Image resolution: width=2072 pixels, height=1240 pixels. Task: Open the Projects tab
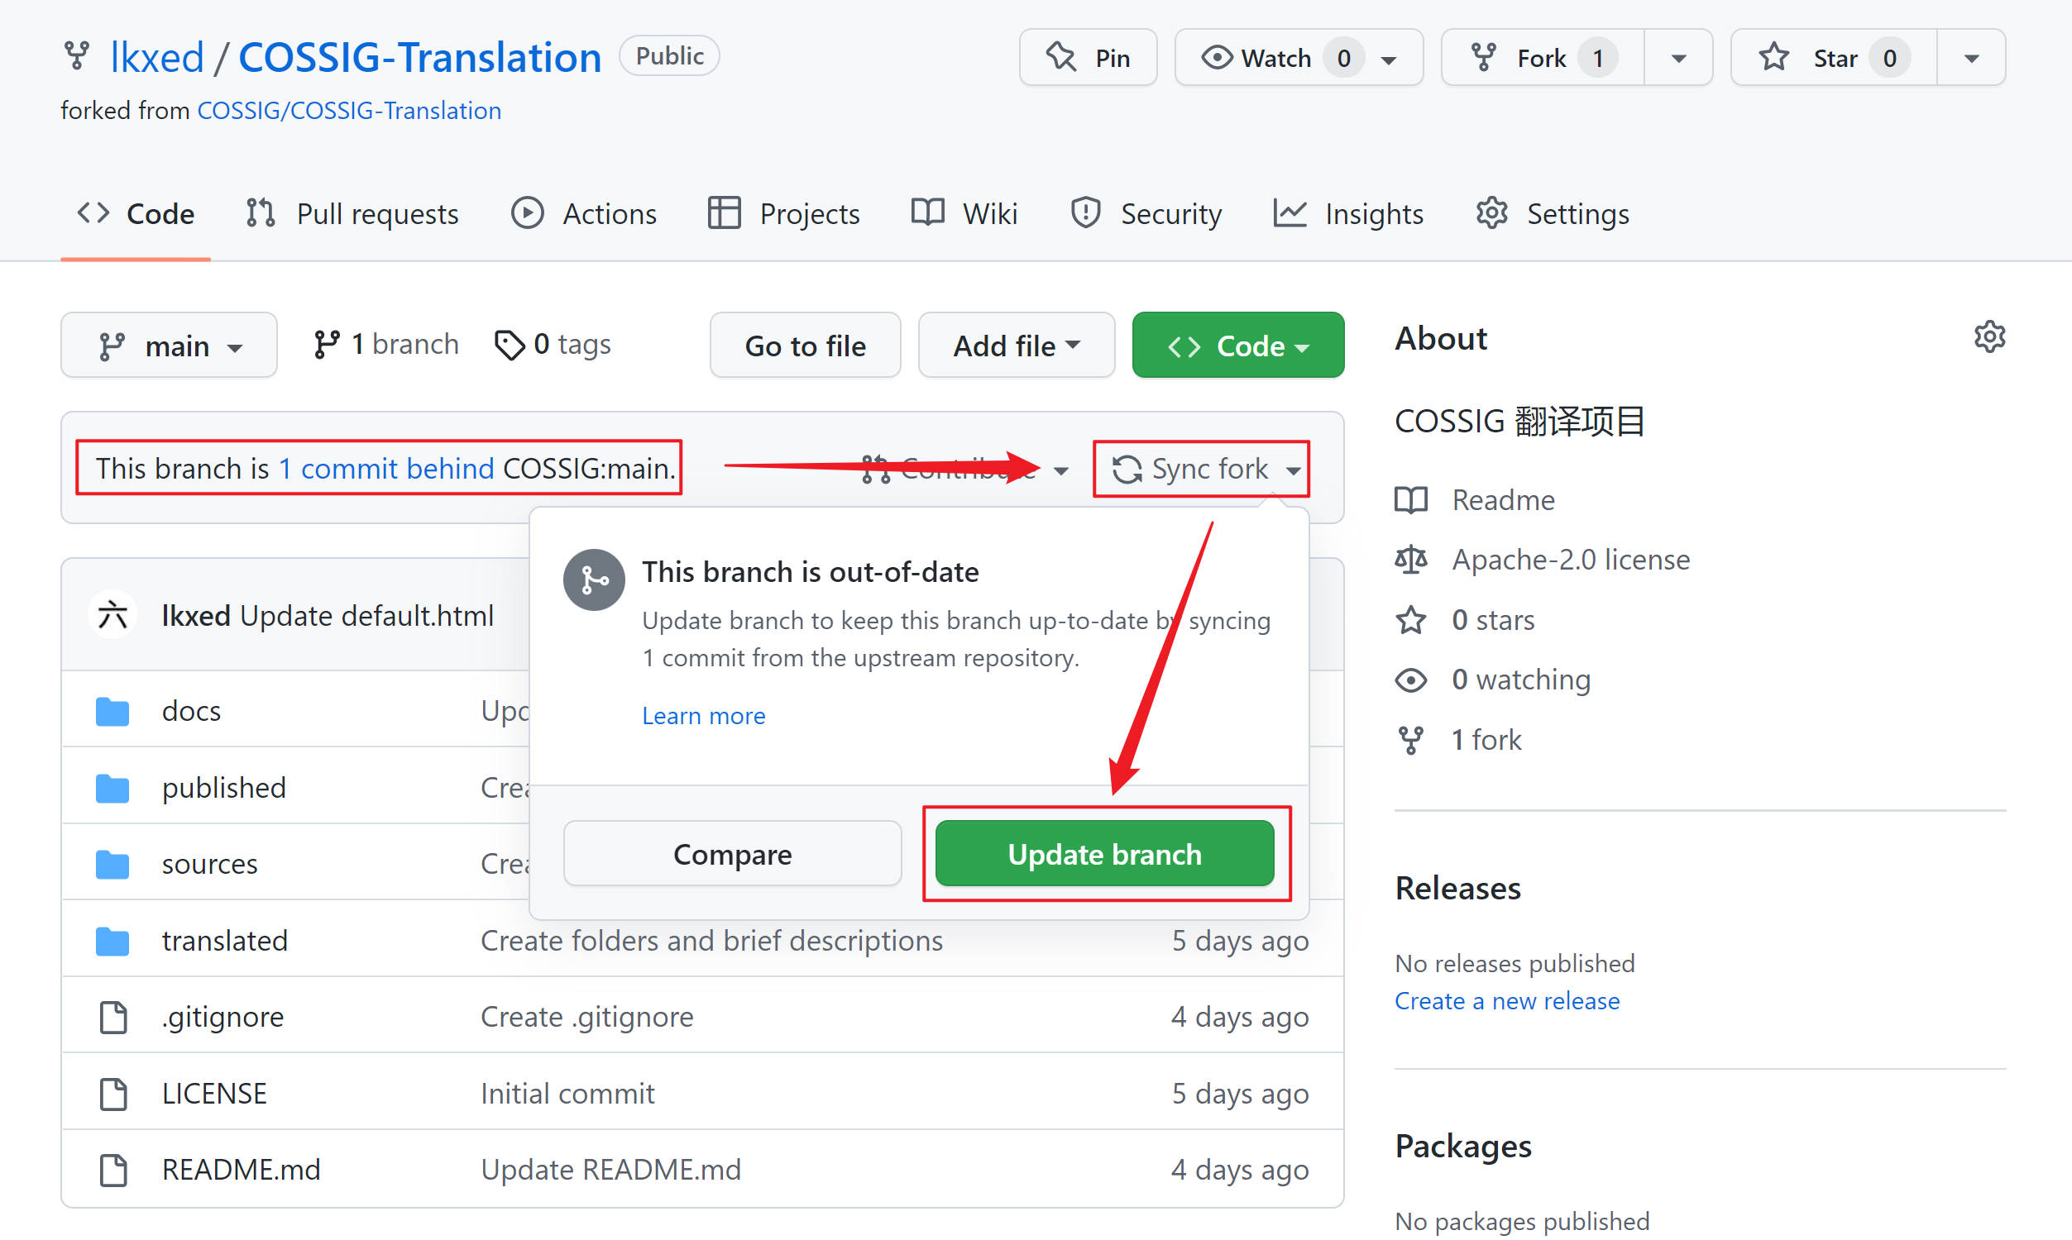click(x=783, y=214)
